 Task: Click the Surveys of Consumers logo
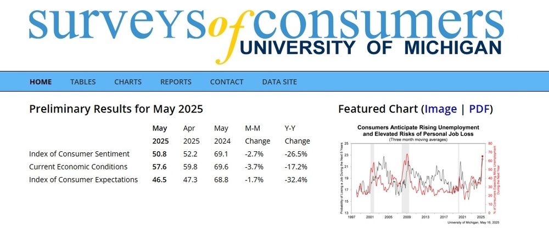(266, 32)
